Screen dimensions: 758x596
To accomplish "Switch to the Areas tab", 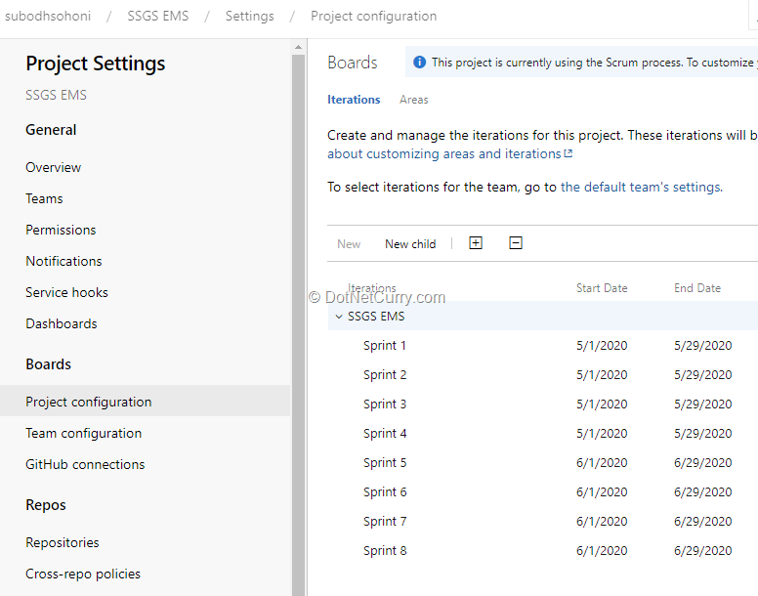I will coord(414,100).
